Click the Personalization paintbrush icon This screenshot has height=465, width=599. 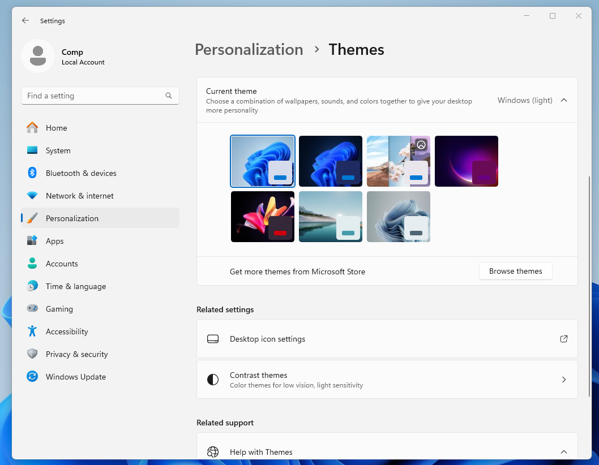32,218
